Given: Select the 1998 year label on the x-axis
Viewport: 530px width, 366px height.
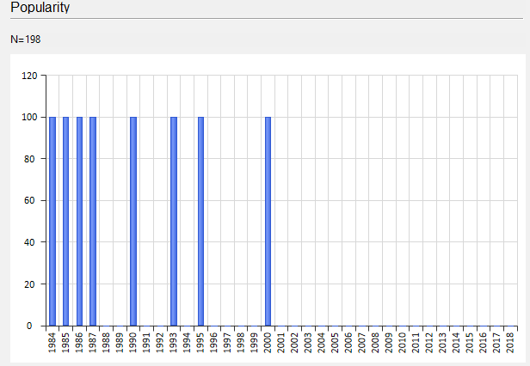Looking at the screenshot, I should click(x=241, y=342).
